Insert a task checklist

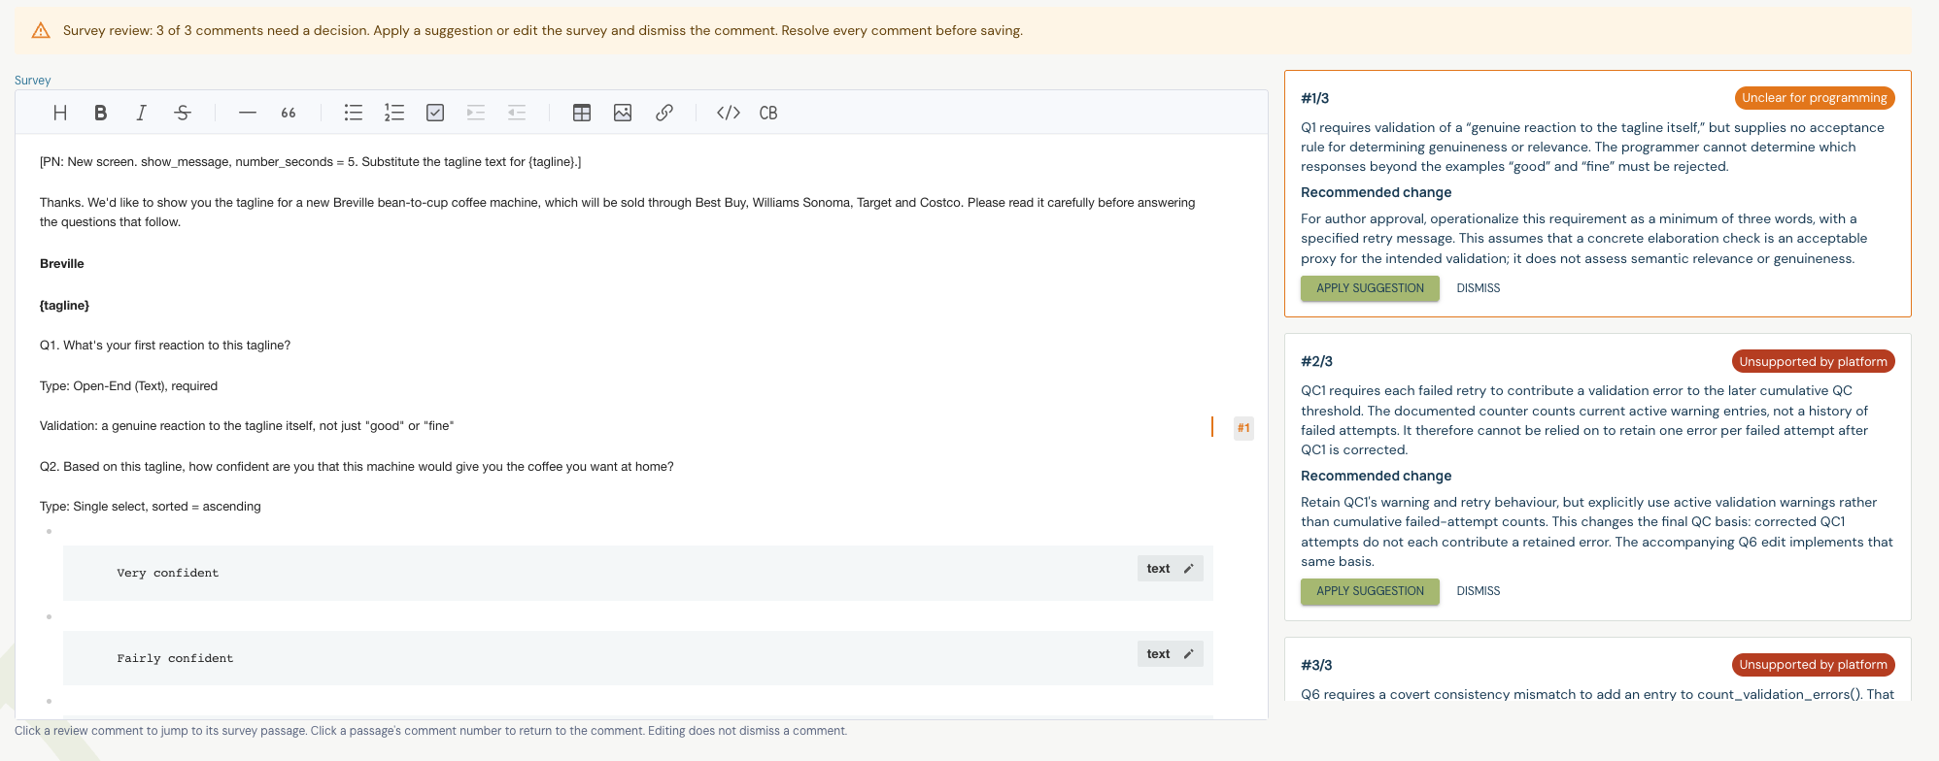(x=435, y=113)
